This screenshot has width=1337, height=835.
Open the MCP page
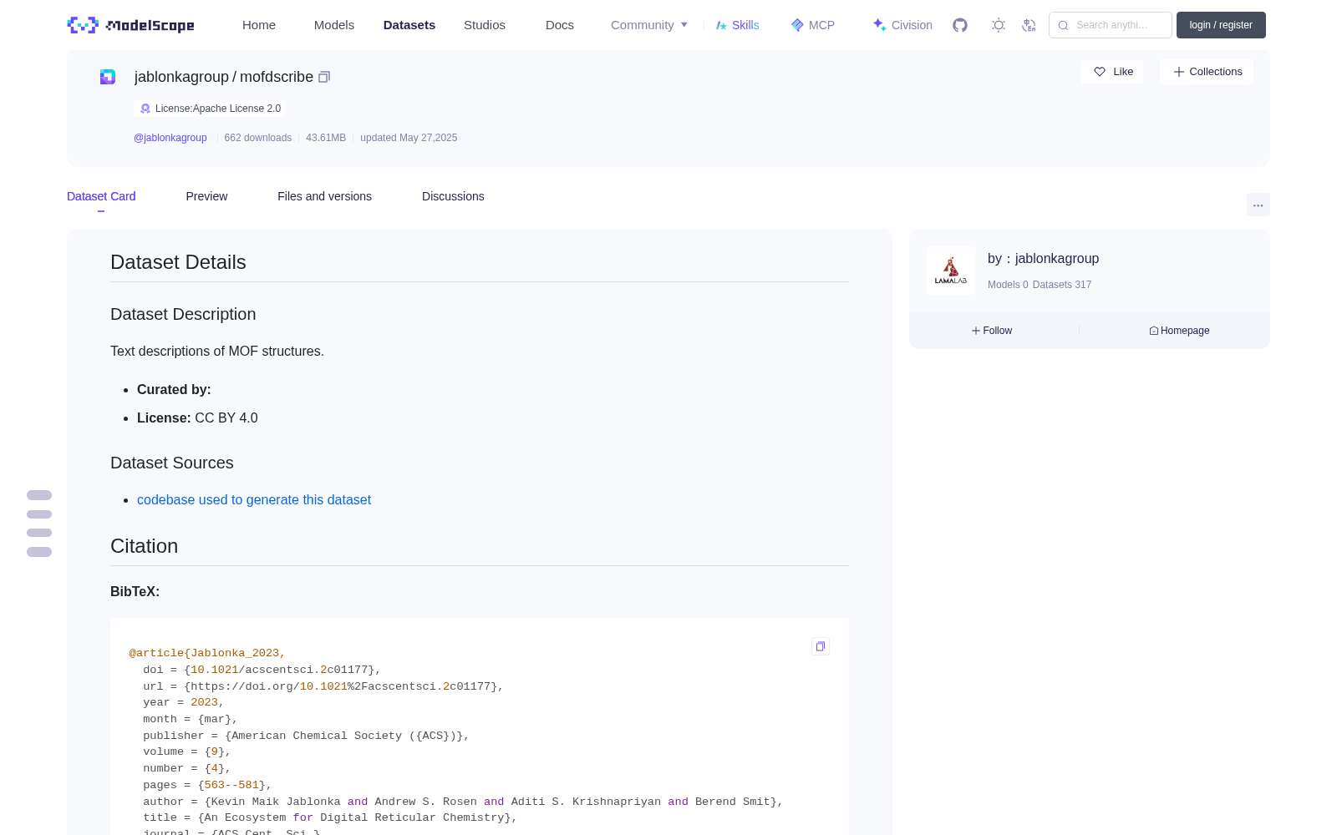click(x=813, y=25)
